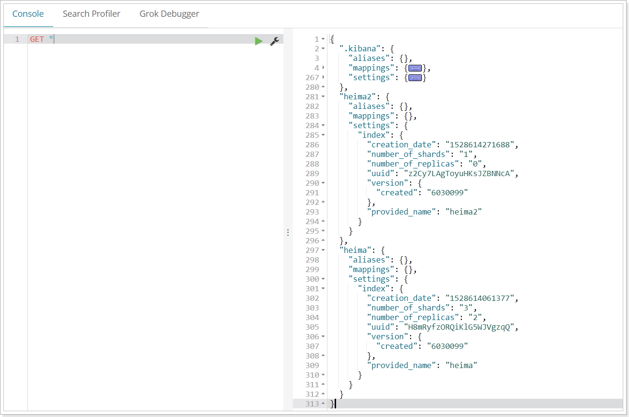
Task: Click "number_of_replicas" on line 288
Action: click(413, 164)
